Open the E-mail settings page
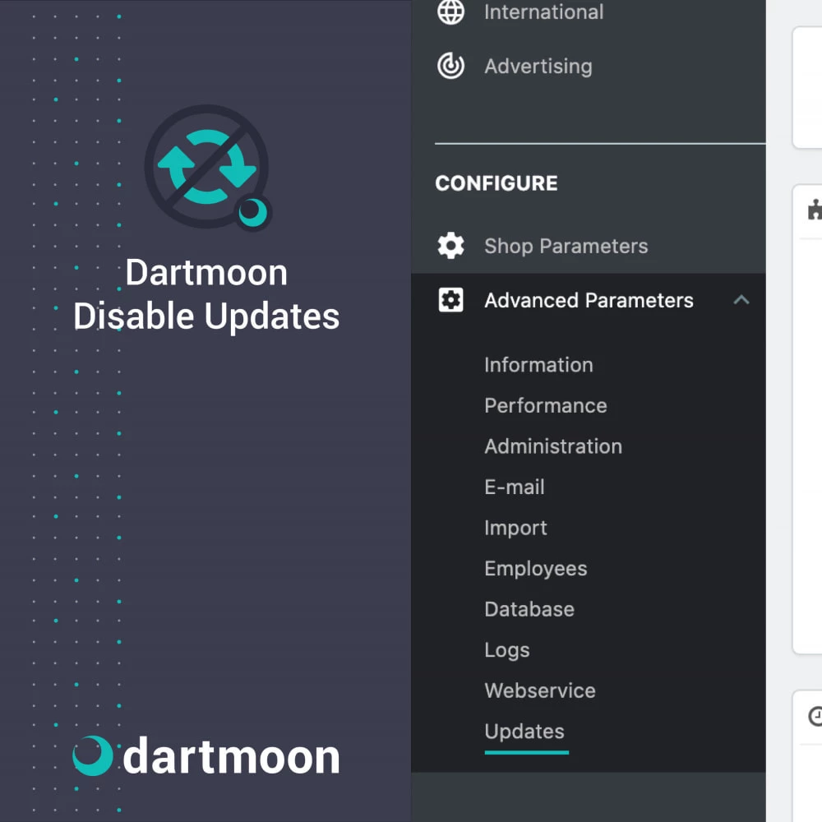822x822 pixels. click(x=515, y=487)
